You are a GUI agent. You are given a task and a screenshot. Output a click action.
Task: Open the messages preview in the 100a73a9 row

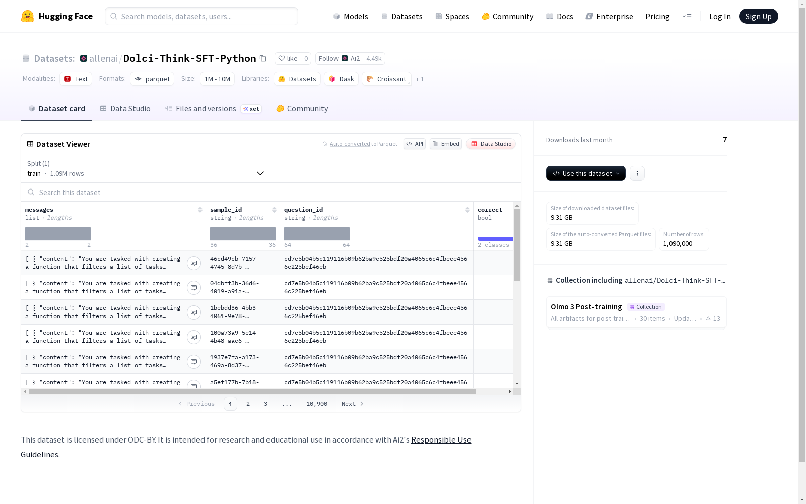(194, 337)
